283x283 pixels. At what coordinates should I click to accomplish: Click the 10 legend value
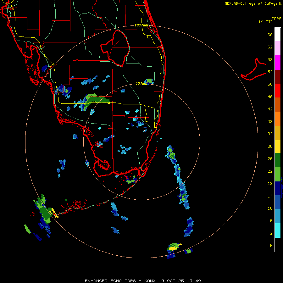tap(270, 208)
